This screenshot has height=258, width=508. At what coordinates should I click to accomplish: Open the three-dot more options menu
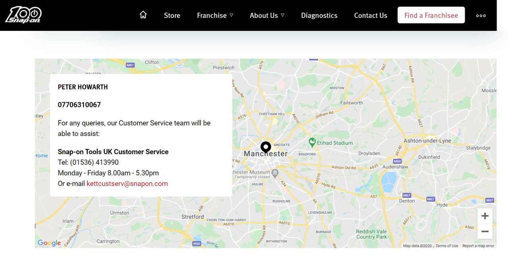(x=481, y=15)
